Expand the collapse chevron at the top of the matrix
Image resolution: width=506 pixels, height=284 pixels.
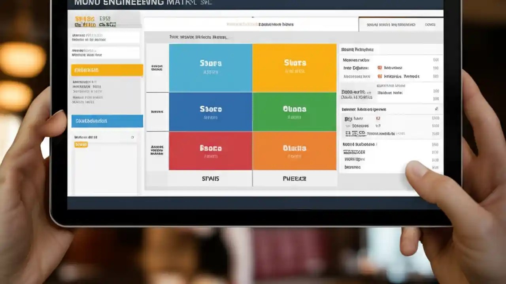point(253,17)
